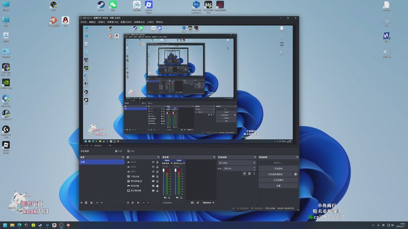Adjust desktop audio volume slider
The width and height of the screenshot is (408, 229).
click(x=164, y=182)
